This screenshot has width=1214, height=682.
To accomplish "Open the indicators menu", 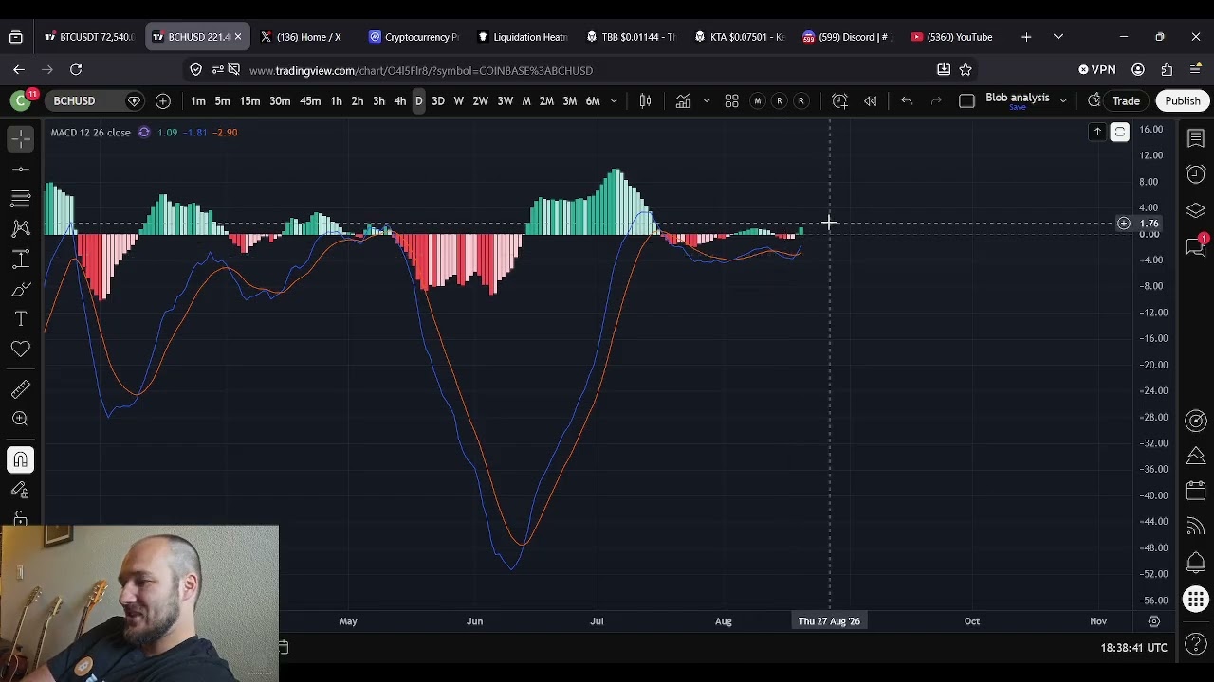I will point(683,100).
